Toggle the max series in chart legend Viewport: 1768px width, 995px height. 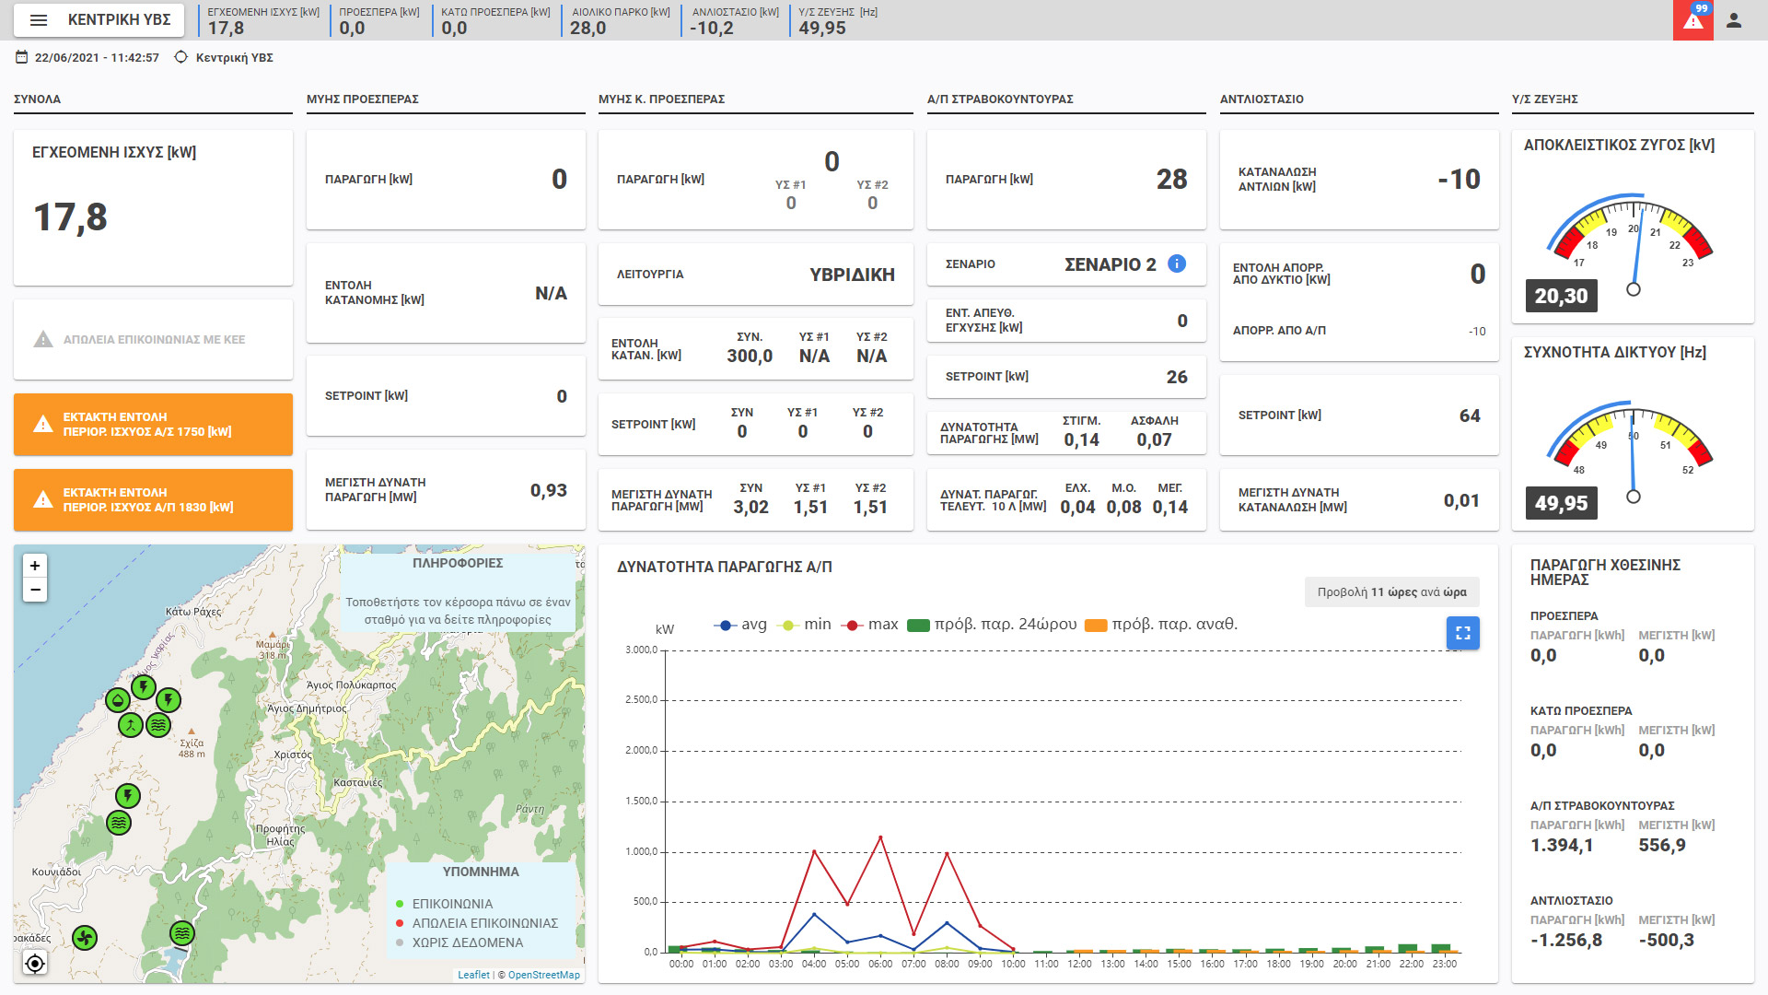coord(870,625)
